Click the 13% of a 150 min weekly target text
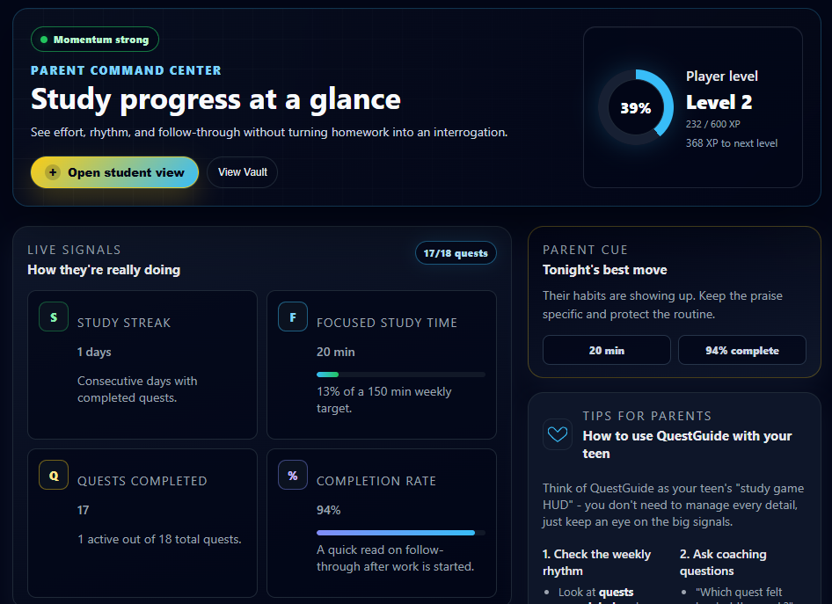This screenshot has width=832, height=604. coord(384,400)
